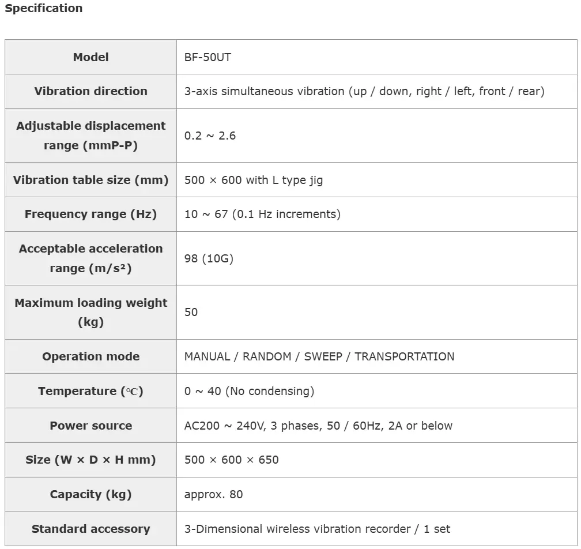Viewport: 581px width, 549px height.
Task: Click the Specification heading
Action: (44, 9)
